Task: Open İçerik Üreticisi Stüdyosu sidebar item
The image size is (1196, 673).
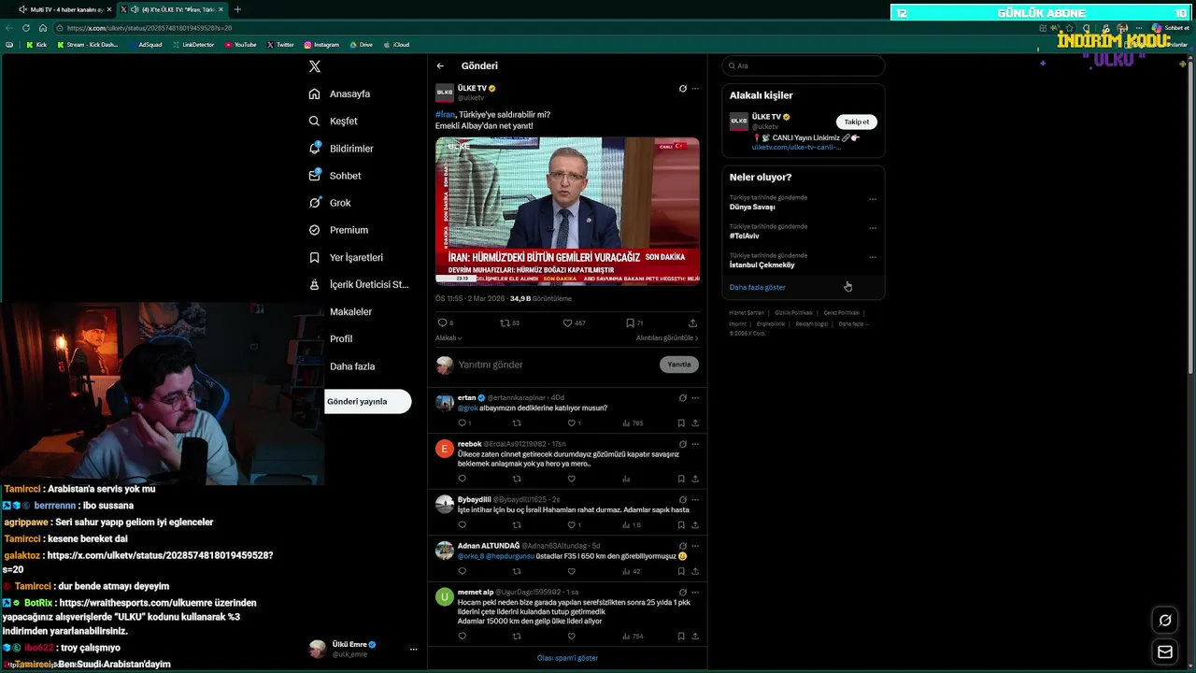Action: click(358, 284)
